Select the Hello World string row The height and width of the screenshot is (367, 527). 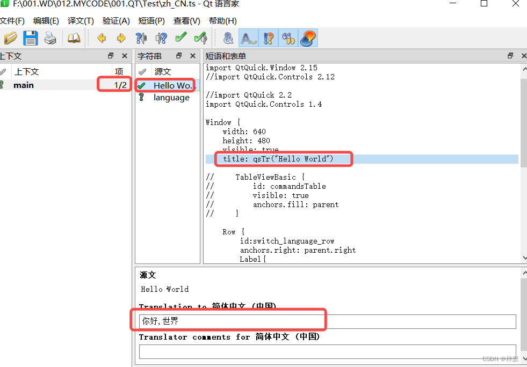tap(168, 86)
